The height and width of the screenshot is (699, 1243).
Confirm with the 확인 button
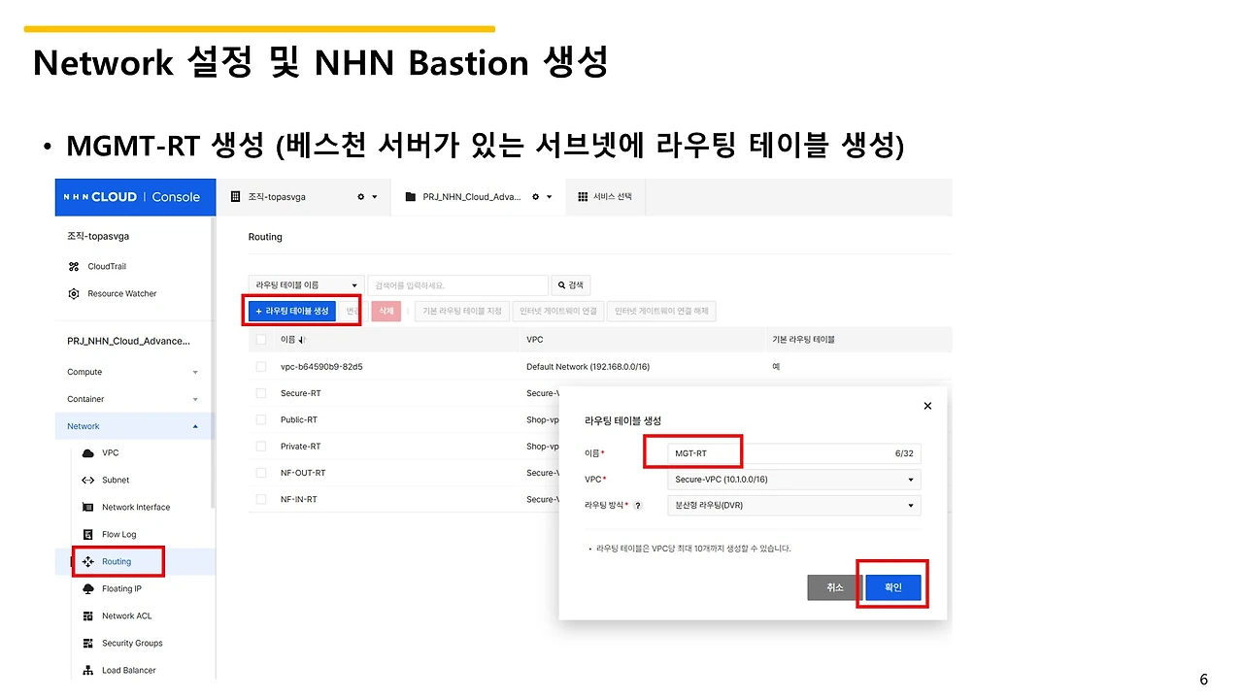(x=892, y=587)
